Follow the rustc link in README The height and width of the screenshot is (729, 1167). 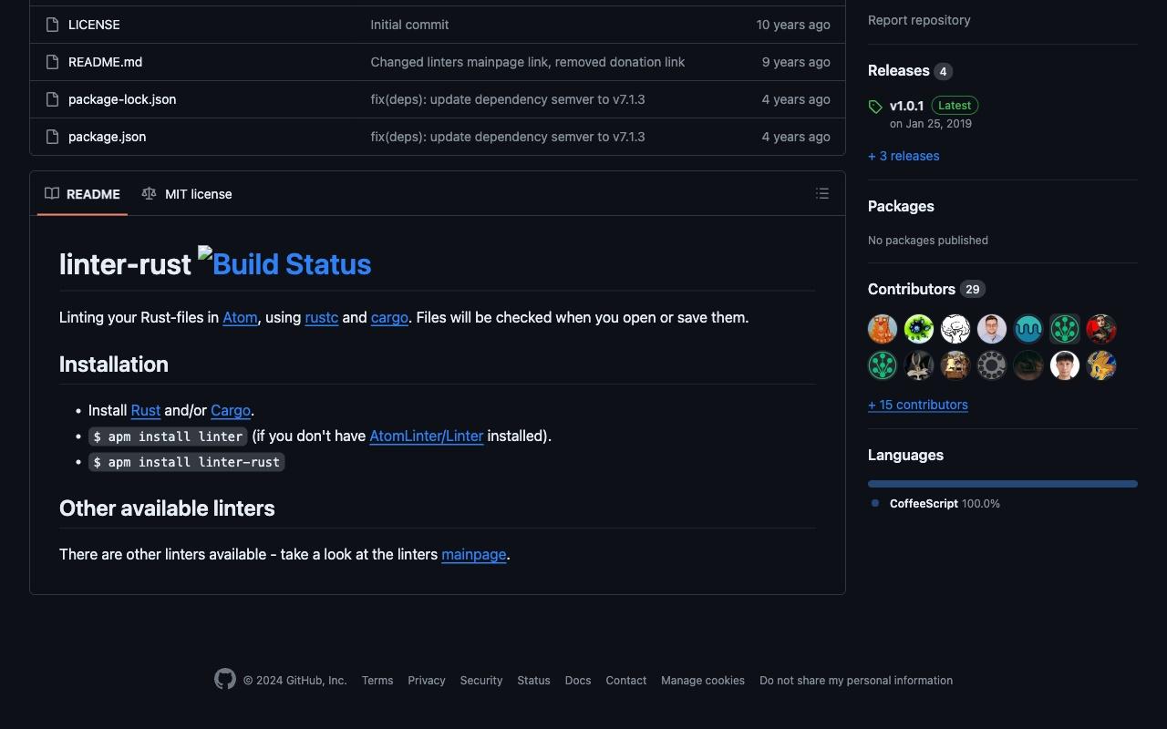tap(322, 318)
